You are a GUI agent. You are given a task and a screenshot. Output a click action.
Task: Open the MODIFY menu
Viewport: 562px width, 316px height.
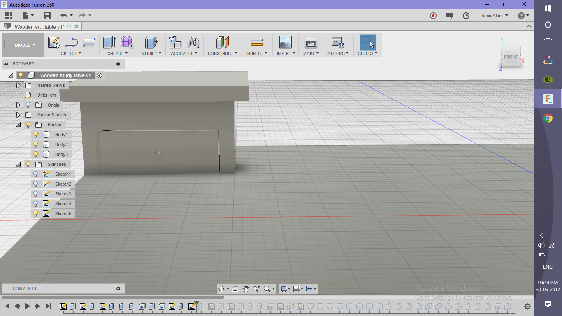(x=151, y=53)
